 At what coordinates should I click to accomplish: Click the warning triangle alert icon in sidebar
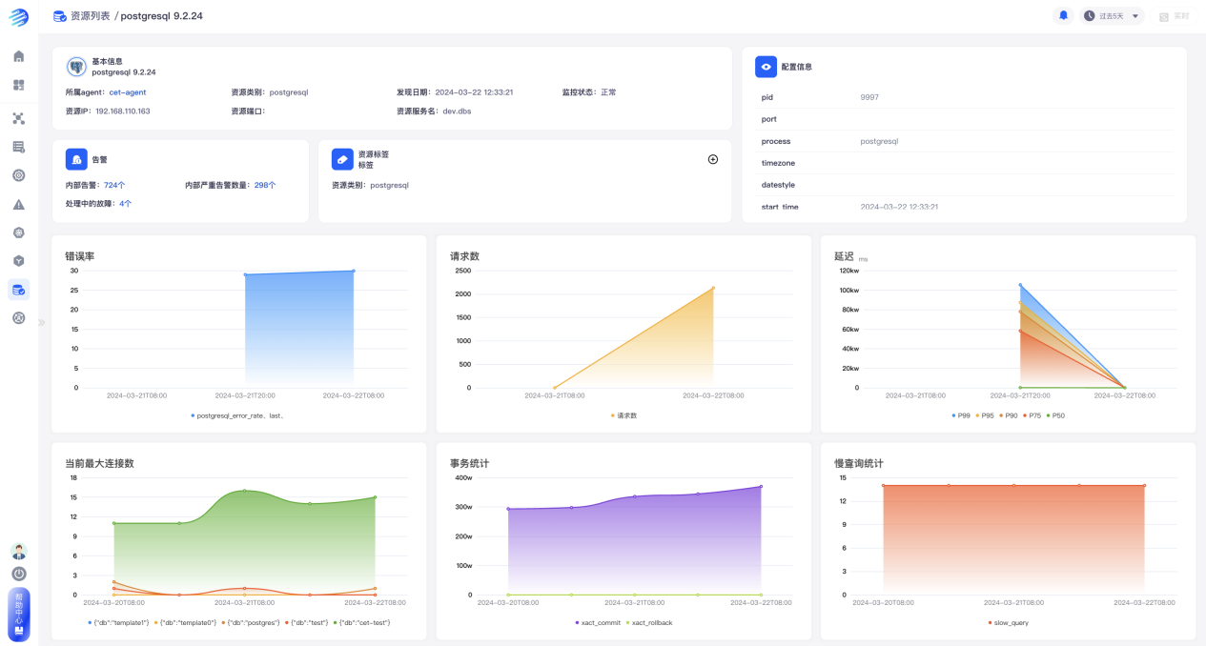[x=18, y=205]
